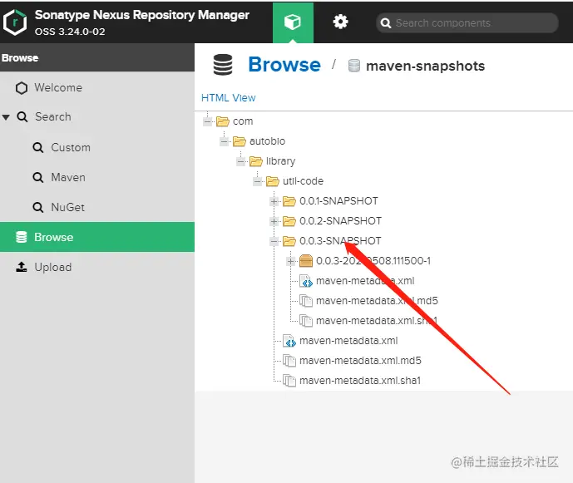Click the Custom magnifier icon

(x=38, y=148)
